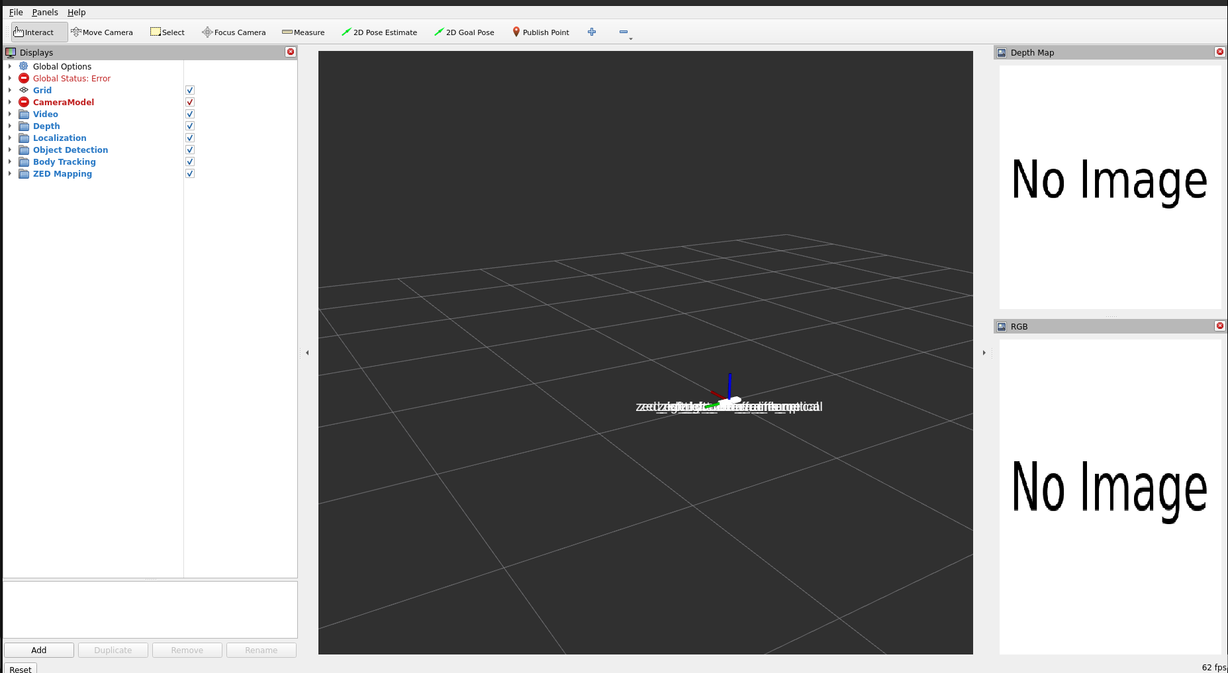1228x673 pixels.
Task: Select the Interact tool
Action: click(x=34, y=32)
